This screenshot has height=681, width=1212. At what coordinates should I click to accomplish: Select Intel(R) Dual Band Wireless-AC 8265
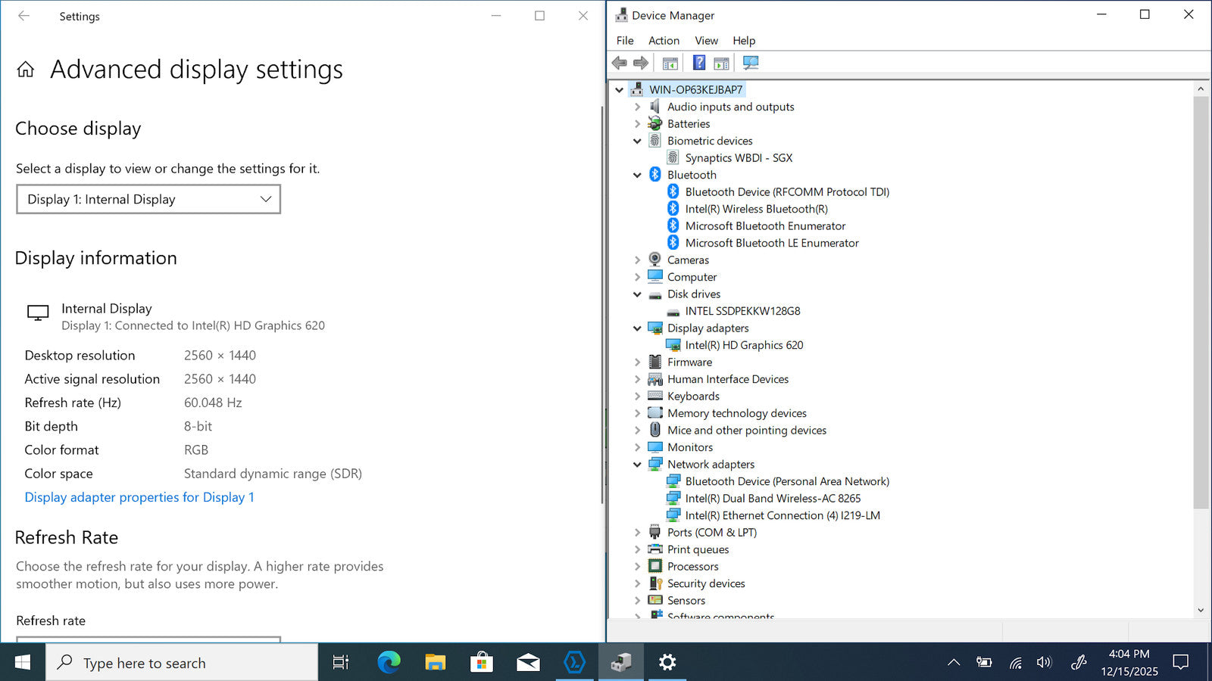tap(773, 499)
